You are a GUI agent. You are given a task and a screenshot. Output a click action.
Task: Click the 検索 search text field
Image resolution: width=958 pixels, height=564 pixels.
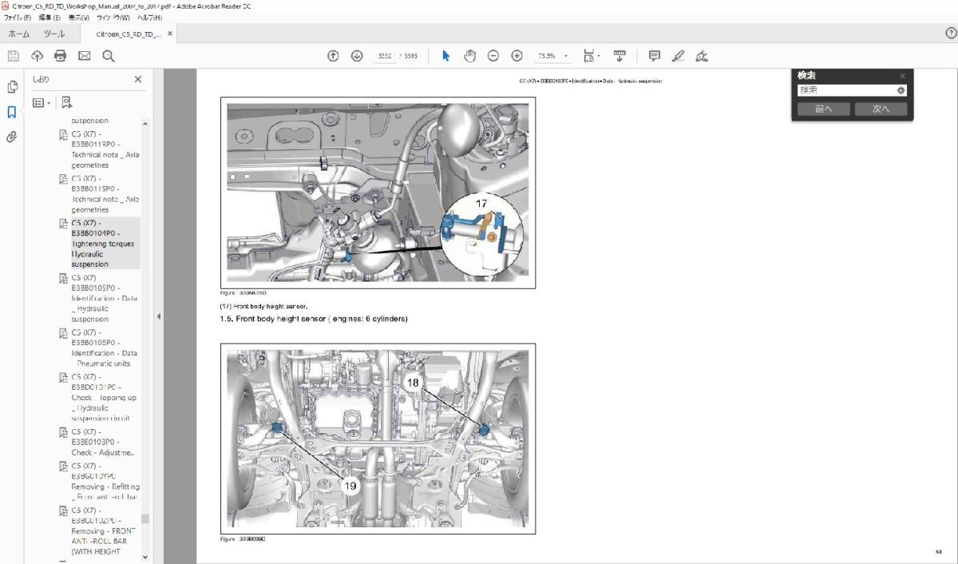pos(845,90)
